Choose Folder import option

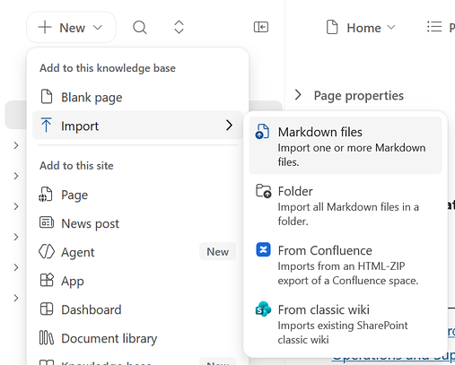346,205
